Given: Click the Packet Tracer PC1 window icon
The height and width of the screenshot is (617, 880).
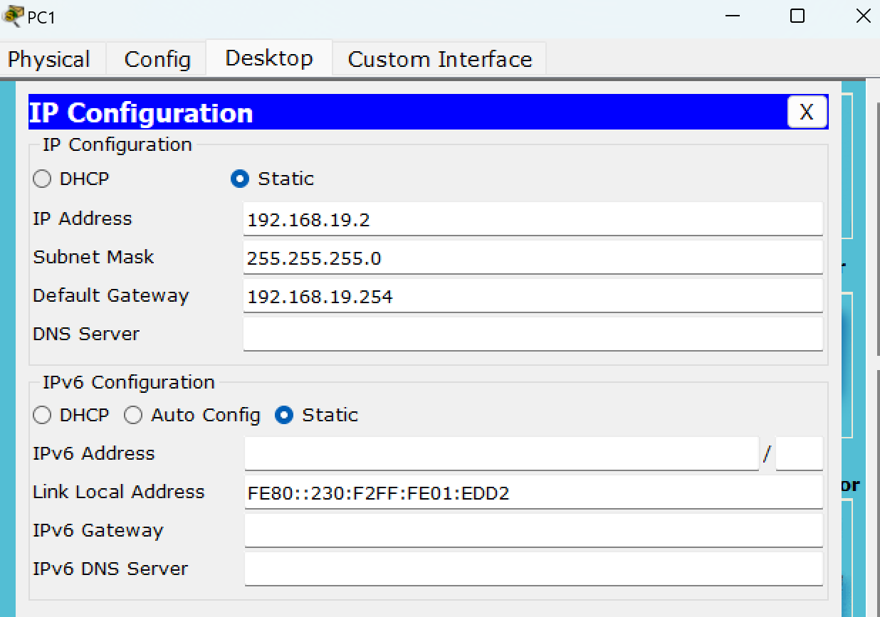Looking at the screenshot, I should click(13, 16).
